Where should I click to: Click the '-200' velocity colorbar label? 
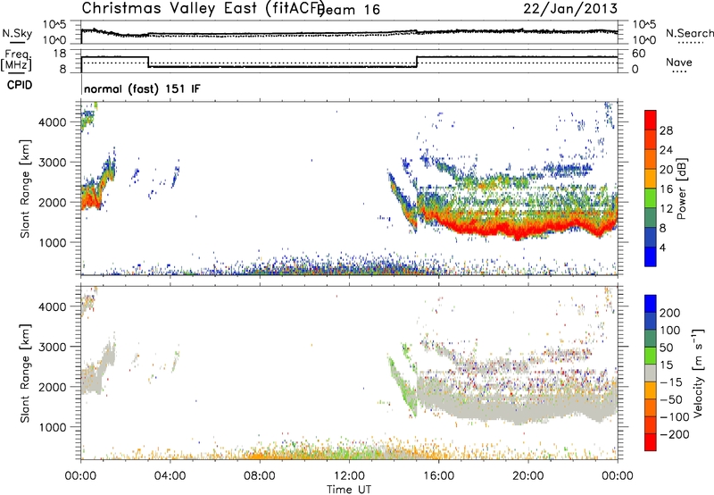coord(675,434)
